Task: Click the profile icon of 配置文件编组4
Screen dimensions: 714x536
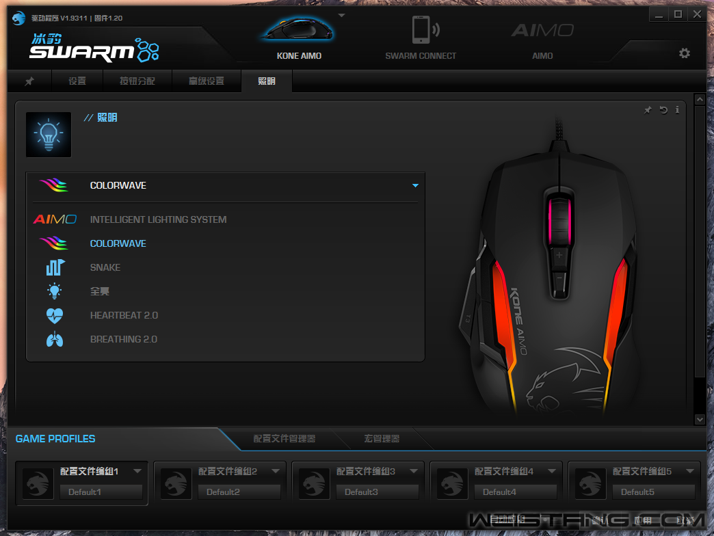Action: [x=453, y=483]
